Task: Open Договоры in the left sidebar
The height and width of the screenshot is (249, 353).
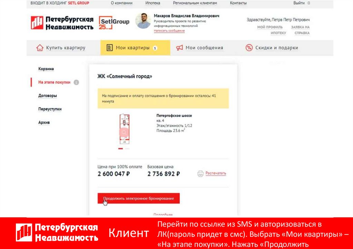Action: [48, 96]
